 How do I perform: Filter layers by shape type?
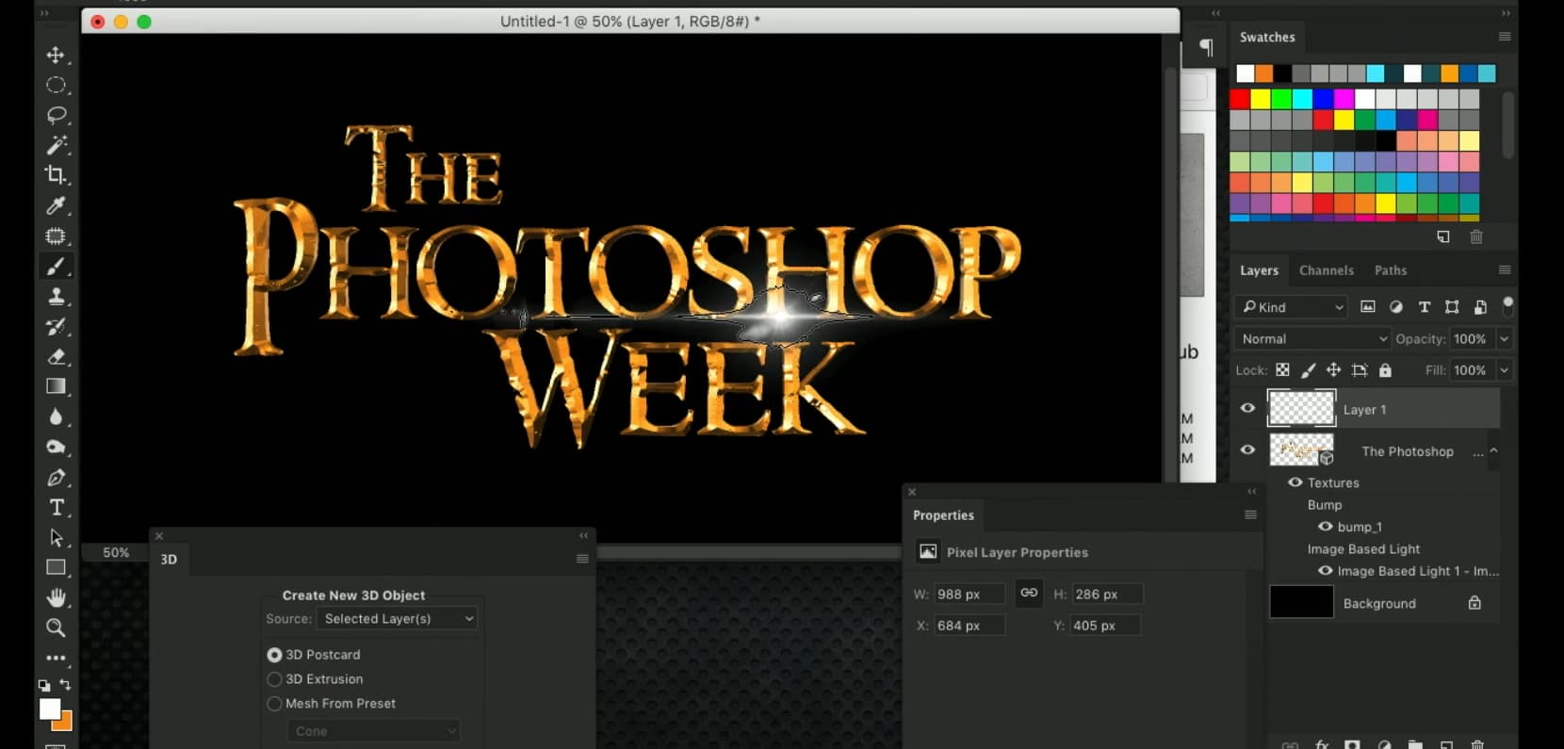pos(1452,307)
